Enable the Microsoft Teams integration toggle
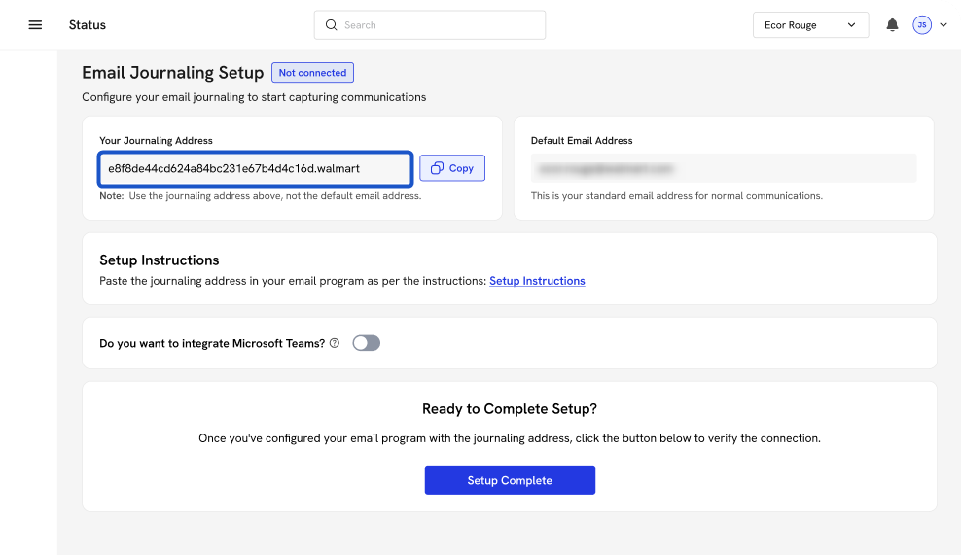 pyautogui.click(x=366, y=343)
